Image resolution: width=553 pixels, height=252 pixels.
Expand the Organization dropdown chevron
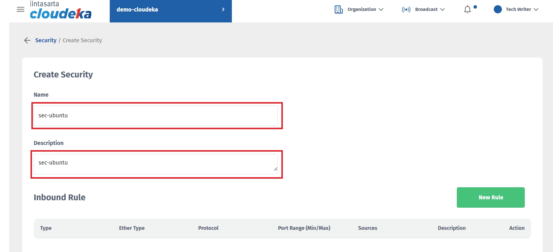pyautogui.click(x=381, y=9)
